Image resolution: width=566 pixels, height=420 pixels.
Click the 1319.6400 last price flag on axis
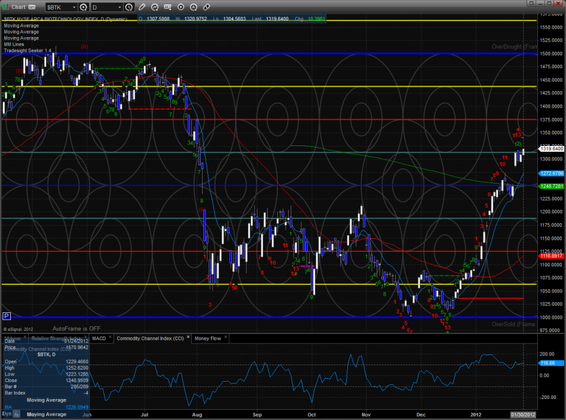click(x=551, y=148)
